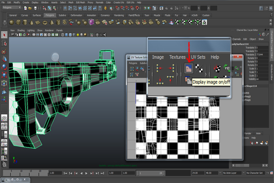This screenshot has width=274, height=183.
Task: Select the Paint Selection tool
Action: pyautogui.click(x=4, y=51)
